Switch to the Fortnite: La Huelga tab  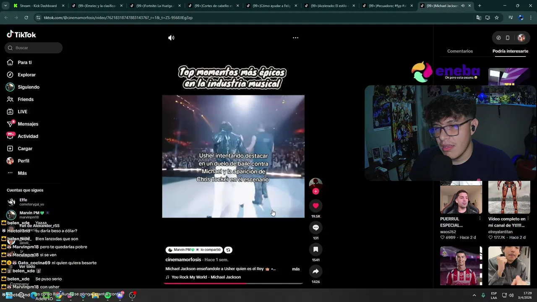[x=155, y=6]
